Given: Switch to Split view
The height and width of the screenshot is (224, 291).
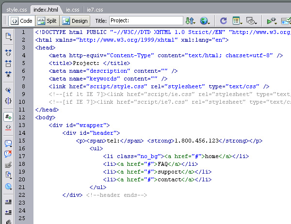Looking at the screenshot, I should point(47,21).
